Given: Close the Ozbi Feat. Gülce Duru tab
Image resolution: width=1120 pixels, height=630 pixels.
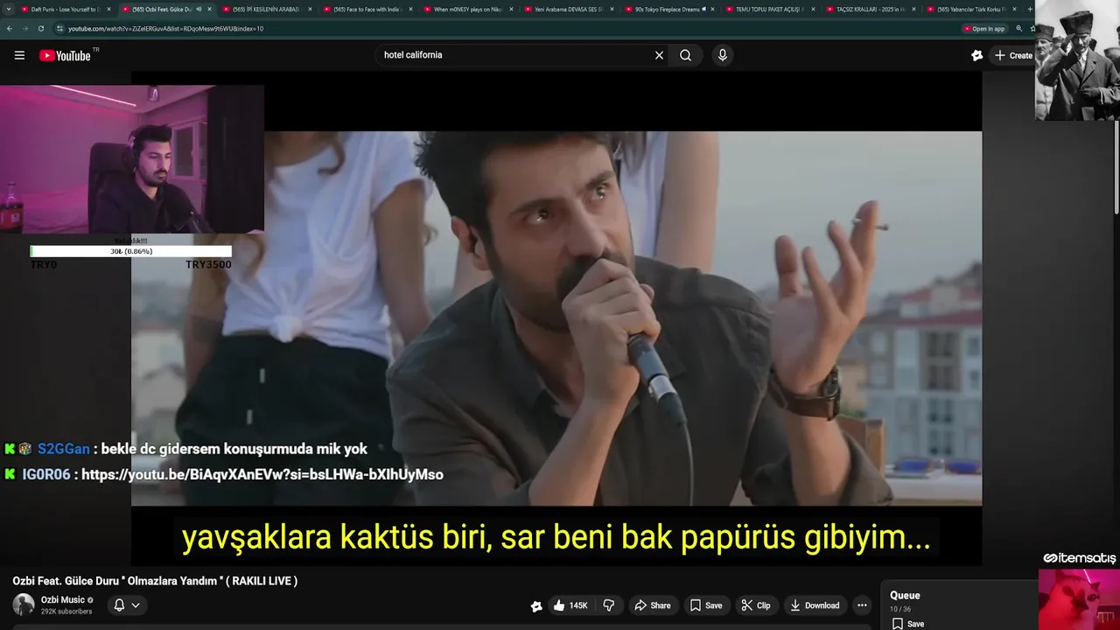Looking at the screenshot, I should point(209,9).
